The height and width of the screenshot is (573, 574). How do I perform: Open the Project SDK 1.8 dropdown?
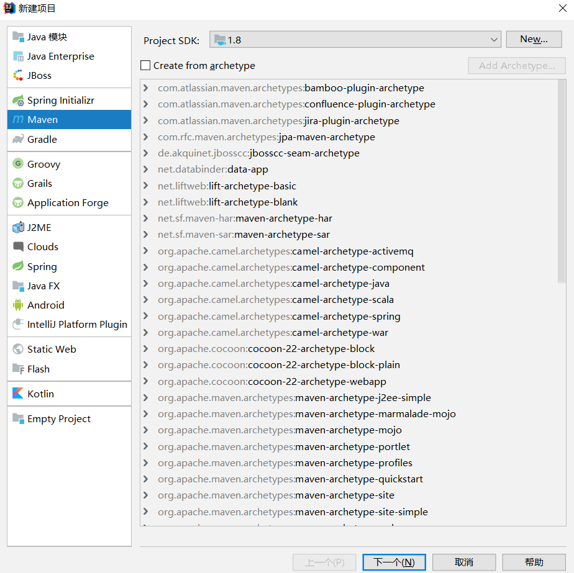[x=355, y=40]
